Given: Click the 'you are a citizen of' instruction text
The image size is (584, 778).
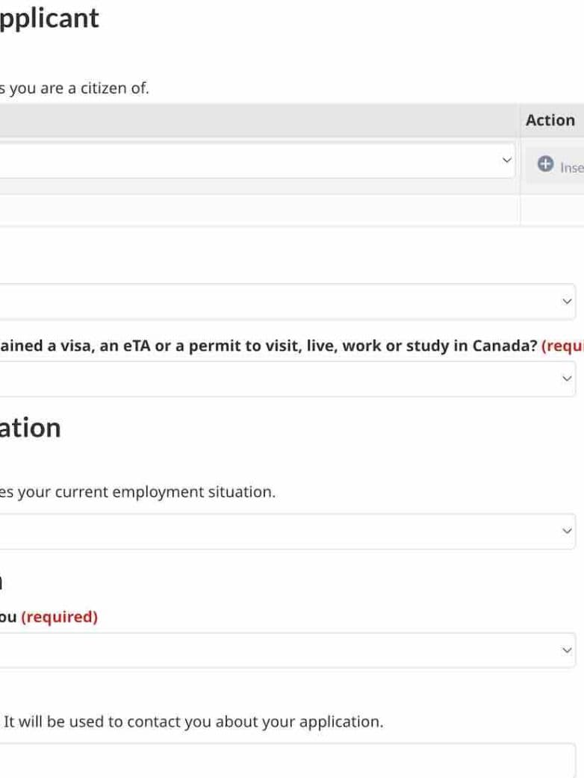Looking at the screenshot, I should (x=75, y=88).
